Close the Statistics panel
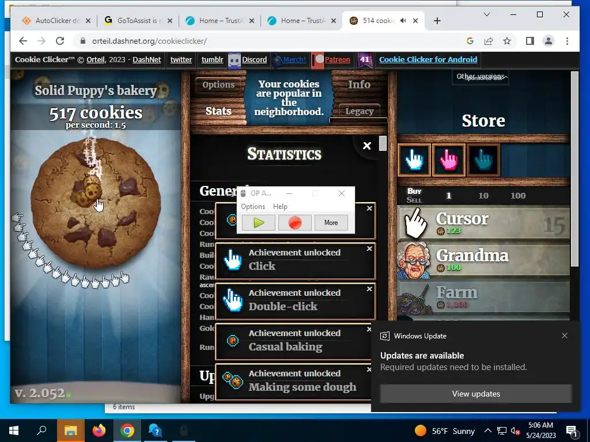 click(x=367, y=146)
